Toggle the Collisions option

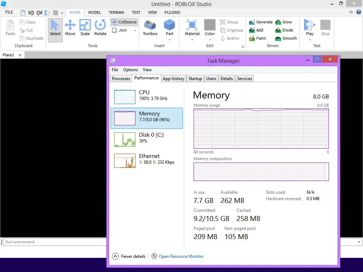click(x=124, y=22)
